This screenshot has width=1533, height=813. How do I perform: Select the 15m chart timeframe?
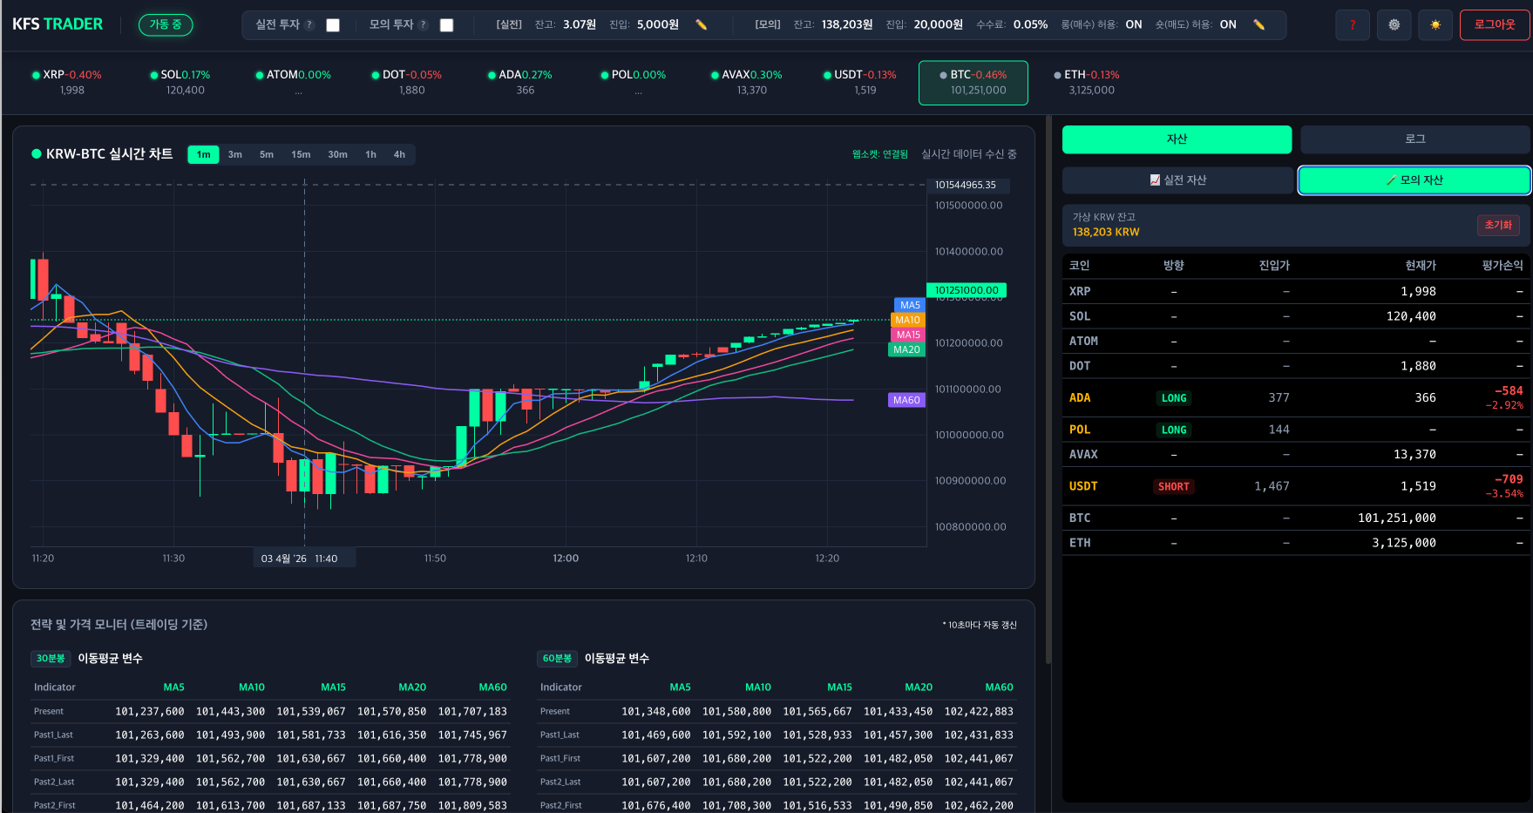[x=301, y=154]
